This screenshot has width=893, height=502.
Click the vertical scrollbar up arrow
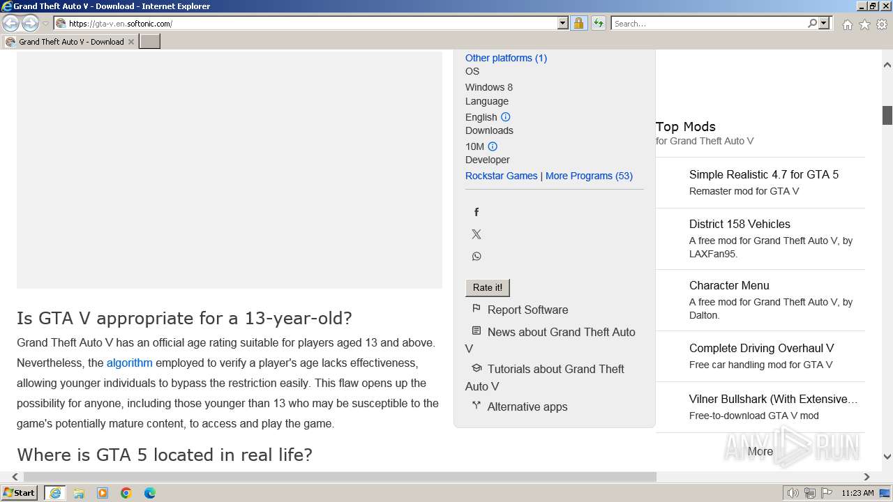(x=887, y=65)
